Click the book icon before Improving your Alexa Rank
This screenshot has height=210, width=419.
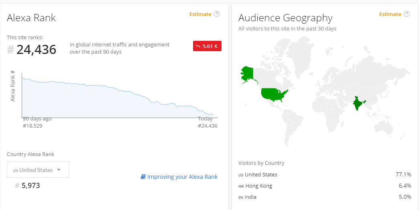pos(143,177)
